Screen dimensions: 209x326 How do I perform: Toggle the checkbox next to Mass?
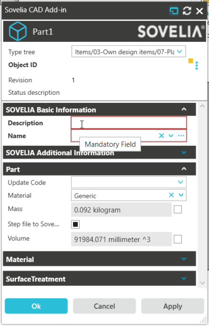(x=178, y=209)
